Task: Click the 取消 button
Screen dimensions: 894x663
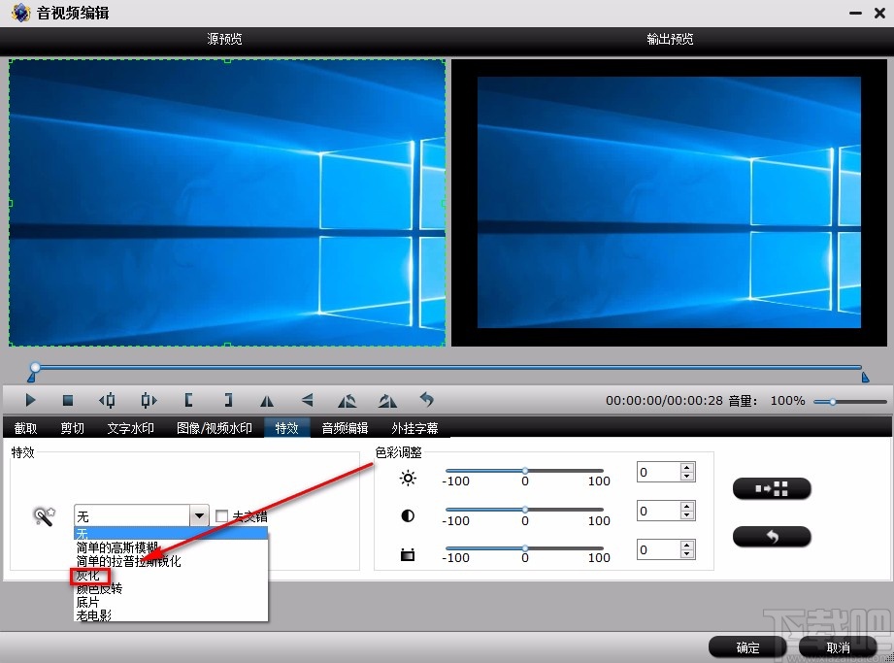Action: pos(837,647)
